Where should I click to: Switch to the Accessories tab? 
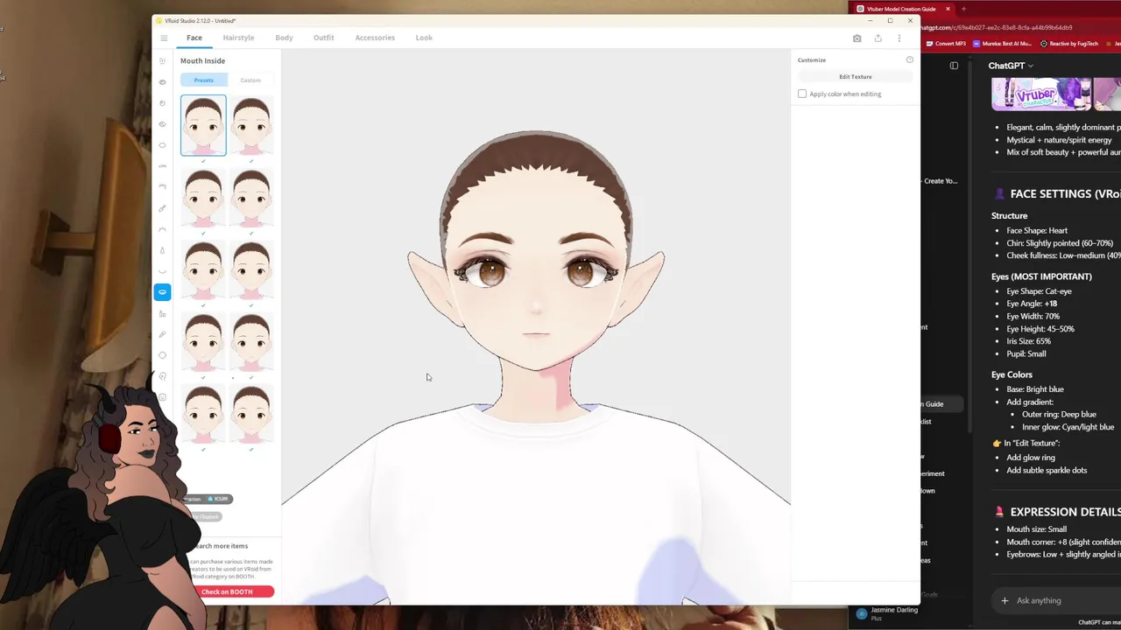375,38
